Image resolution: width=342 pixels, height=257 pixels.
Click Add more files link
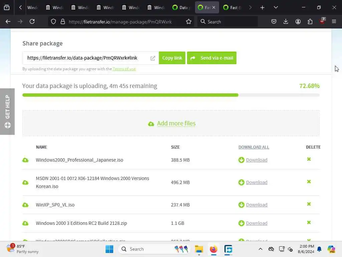[x=176, y=123]
